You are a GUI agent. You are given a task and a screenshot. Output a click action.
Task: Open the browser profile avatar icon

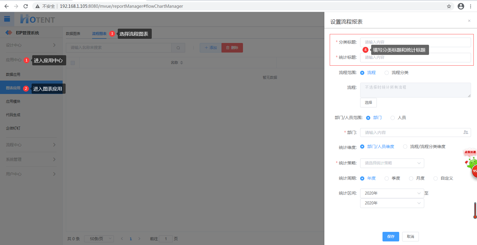click(x=461, y=6)
